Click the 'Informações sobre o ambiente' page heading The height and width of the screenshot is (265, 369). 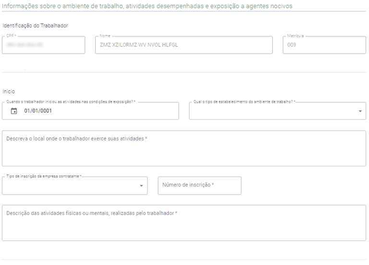(147, 6)
